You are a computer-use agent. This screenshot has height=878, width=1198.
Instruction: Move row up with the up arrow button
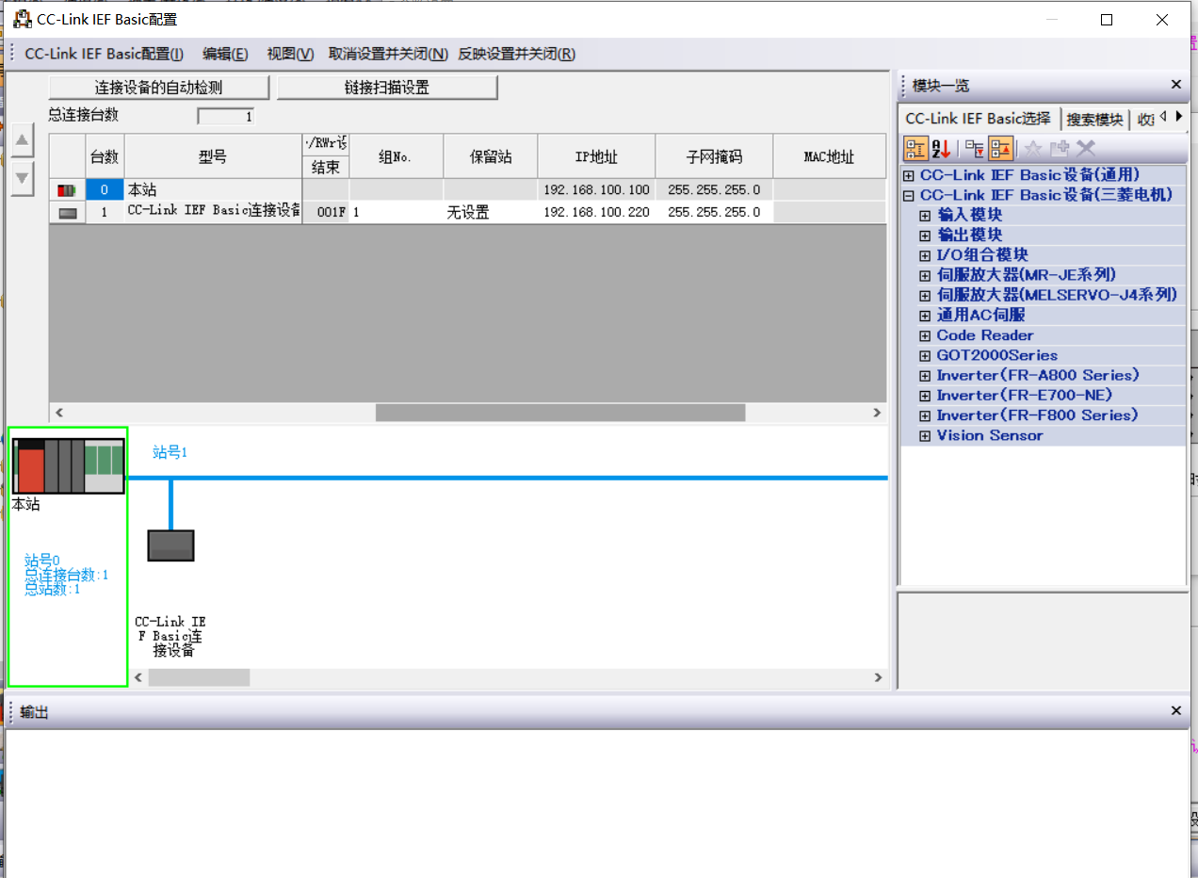[x=24, y=140]
